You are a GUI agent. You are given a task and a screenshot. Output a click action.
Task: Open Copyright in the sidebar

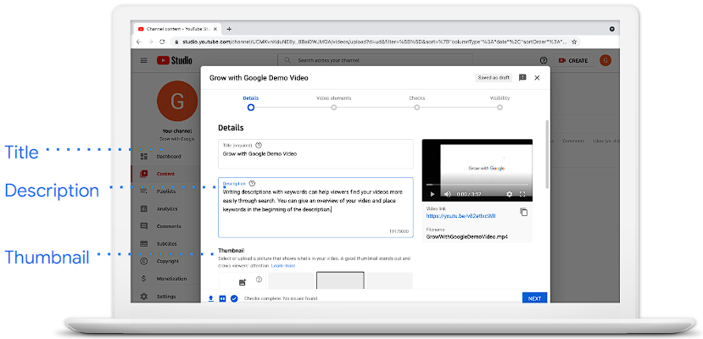(x=166, y=261)
